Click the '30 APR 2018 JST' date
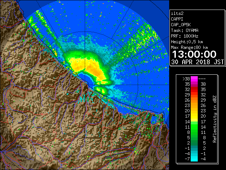 [x=198, y=62]
